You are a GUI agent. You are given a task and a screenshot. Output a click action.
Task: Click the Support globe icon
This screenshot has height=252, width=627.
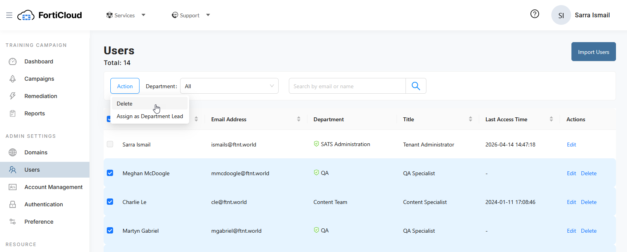175,15
